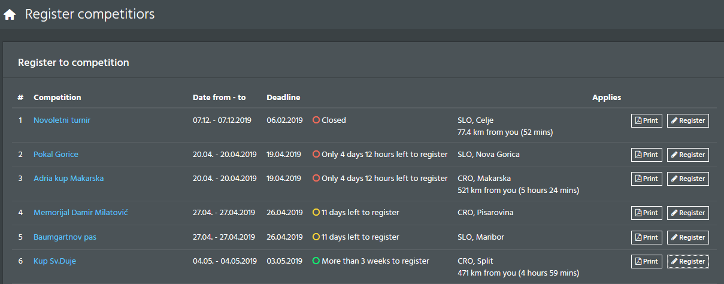The height and width of the screenshot is (284, 724).
Task: Register for Novoletni turnir
Action: 687,120
